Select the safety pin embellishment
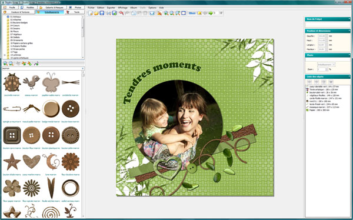Image resolution: width=353 pixels, height=220 pixels. pyautogui.click(x=12, y=109)
